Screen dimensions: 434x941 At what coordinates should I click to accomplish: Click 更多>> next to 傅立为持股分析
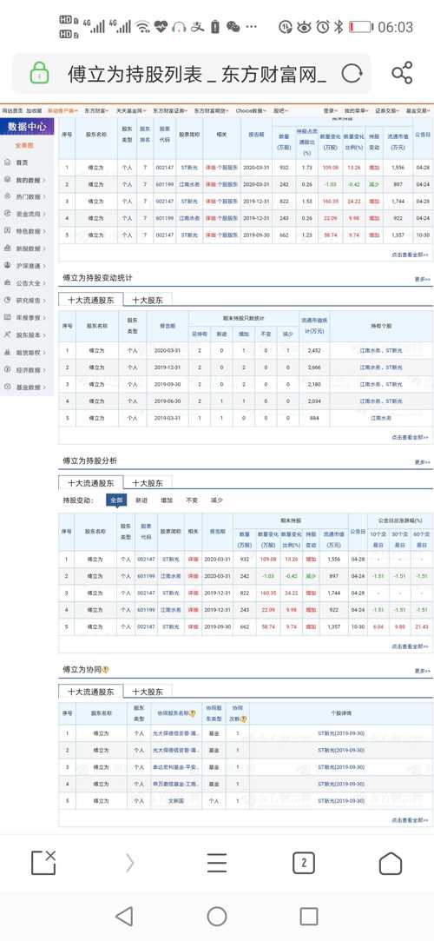tap(422, 462)
